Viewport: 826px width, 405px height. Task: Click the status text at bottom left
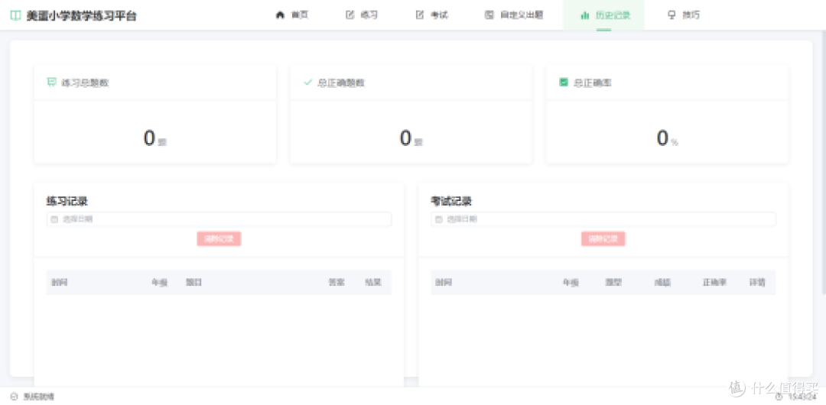[x=39, y=397]
